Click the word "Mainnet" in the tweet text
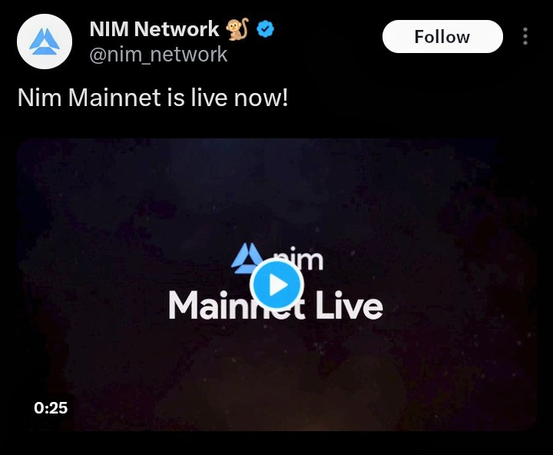The image size is (553, 455). 114,98
